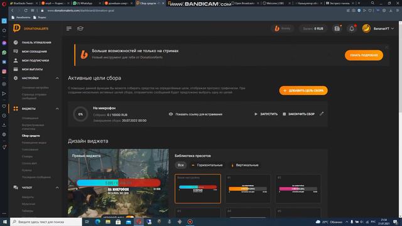Select the Горизонтальные presets filter
Viewport: 402px width, 226px height.
coord(207,165)
